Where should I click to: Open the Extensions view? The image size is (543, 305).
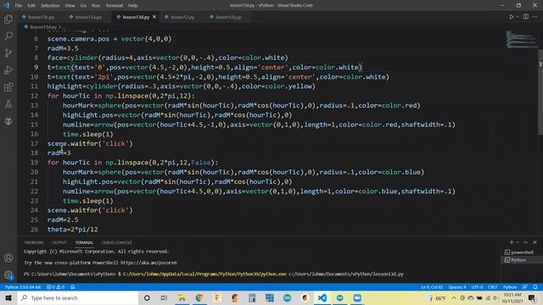(8, 86)
